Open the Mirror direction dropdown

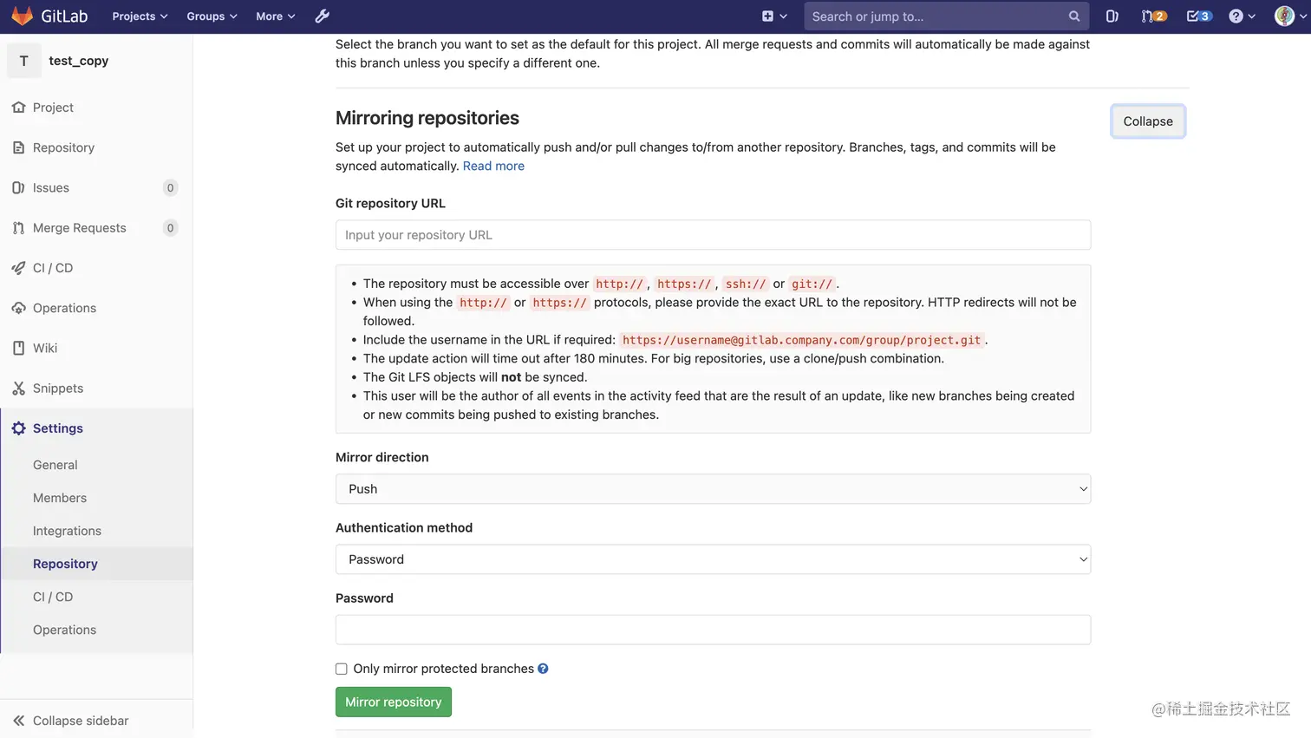coord(713,489)
